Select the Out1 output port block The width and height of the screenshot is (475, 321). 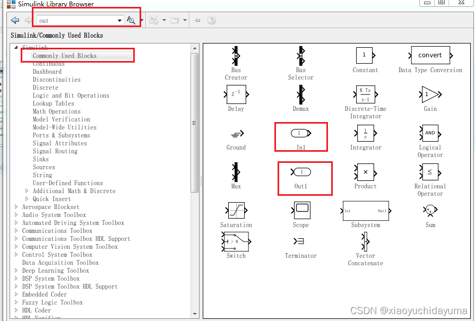coord(301,172)
